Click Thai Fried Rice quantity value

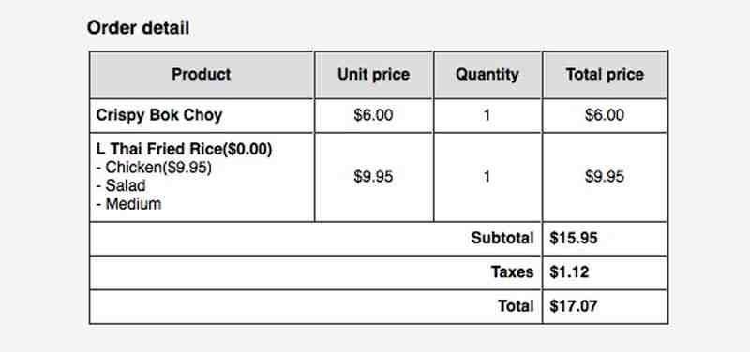tap(487, 177)
